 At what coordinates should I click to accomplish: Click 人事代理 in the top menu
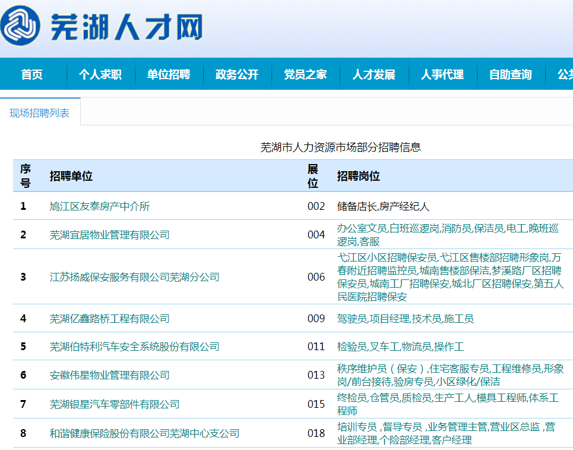pyautogui.click(x=442, y=74)
